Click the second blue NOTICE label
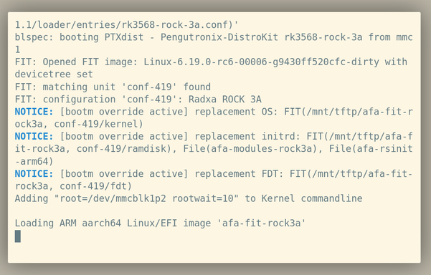 tap(34, 136)
